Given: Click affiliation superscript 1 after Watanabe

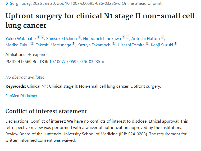Looking at the screenshot, I should coord(38,37).
